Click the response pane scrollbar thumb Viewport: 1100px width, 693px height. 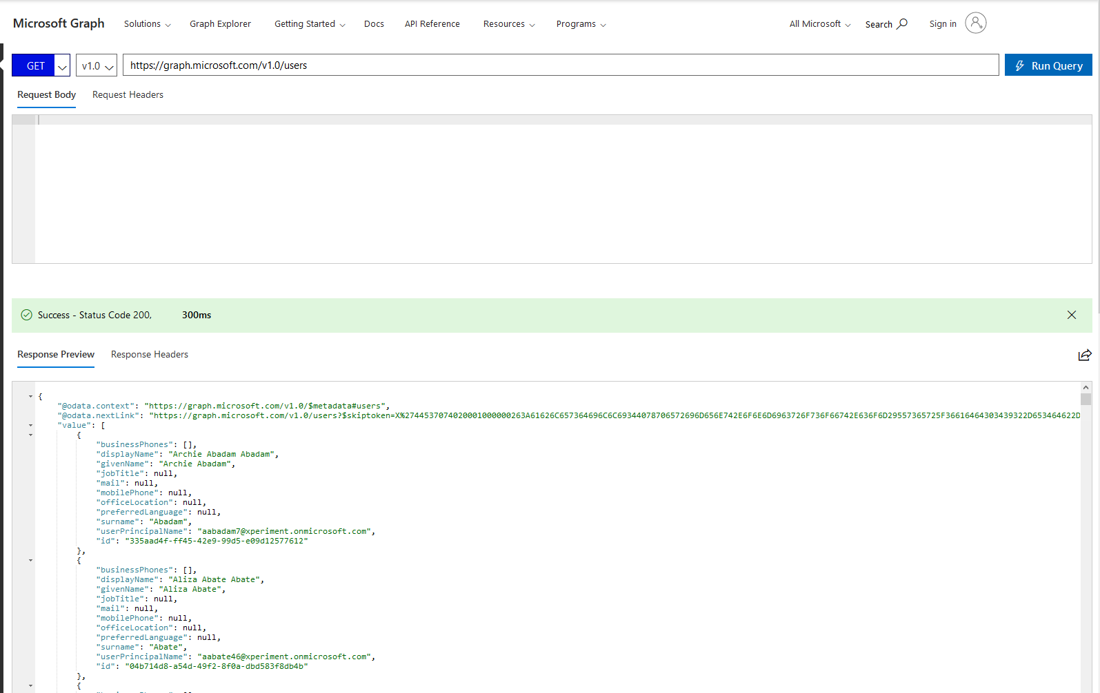click(1086, 399)
